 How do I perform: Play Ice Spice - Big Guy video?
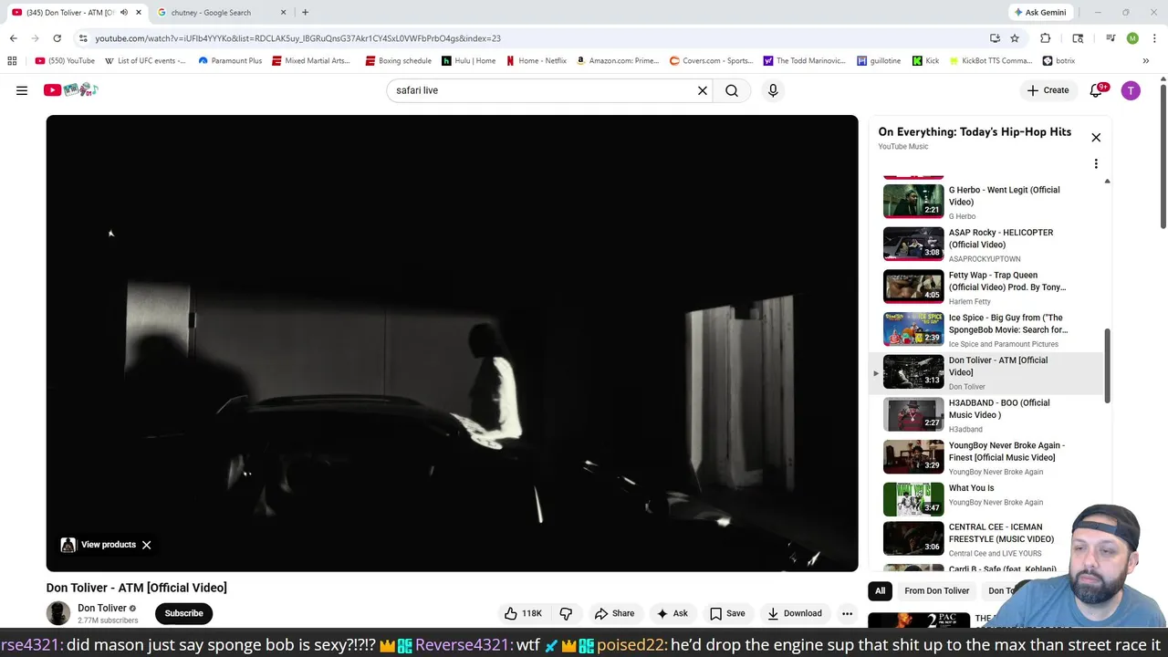point(985,330)
